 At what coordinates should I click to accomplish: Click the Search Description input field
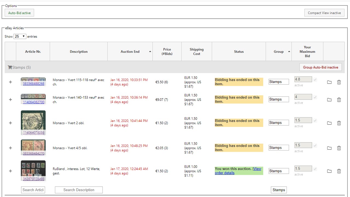79,190
